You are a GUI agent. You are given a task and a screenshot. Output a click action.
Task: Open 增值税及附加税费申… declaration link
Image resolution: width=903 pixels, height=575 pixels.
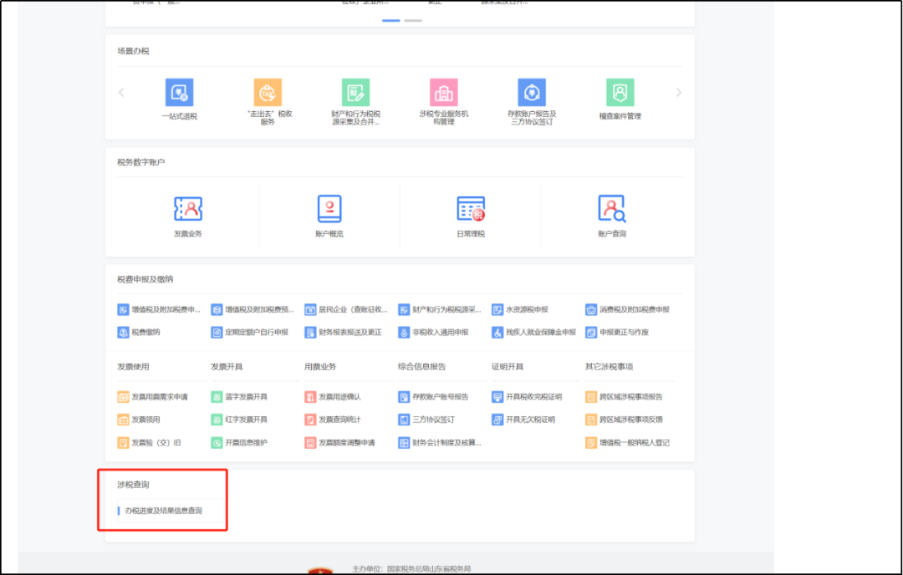click(159, 310)
